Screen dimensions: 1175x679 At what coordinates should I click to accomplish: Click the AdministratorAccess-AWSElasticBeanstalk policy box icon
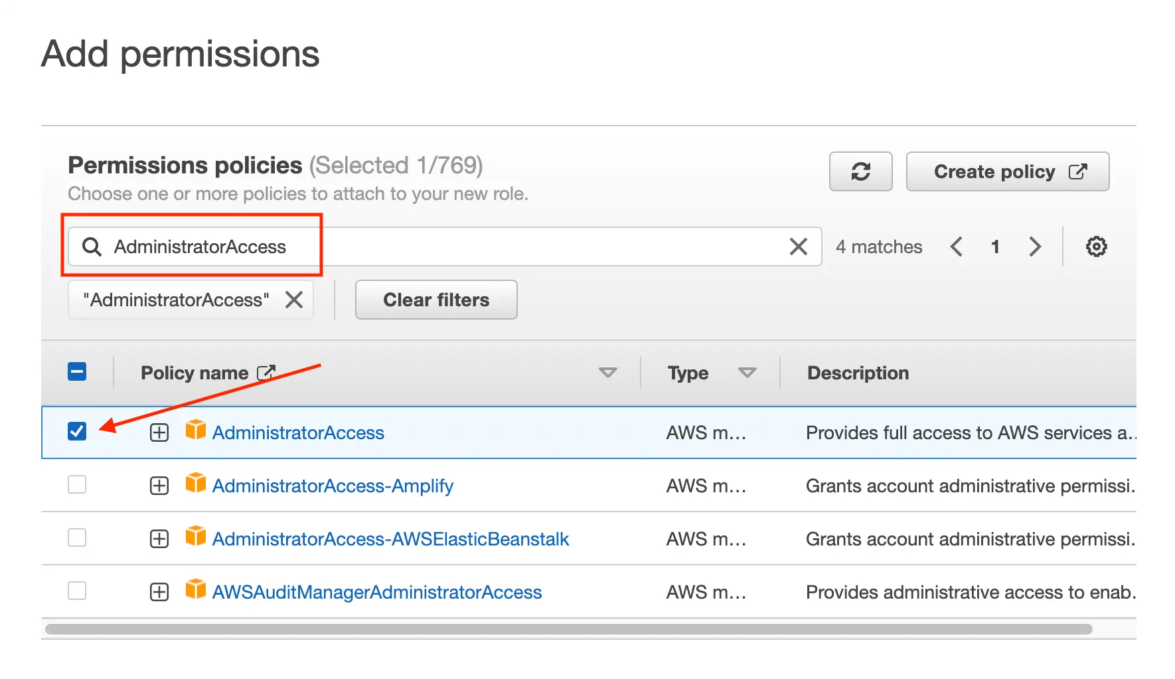tap(195, 536)
